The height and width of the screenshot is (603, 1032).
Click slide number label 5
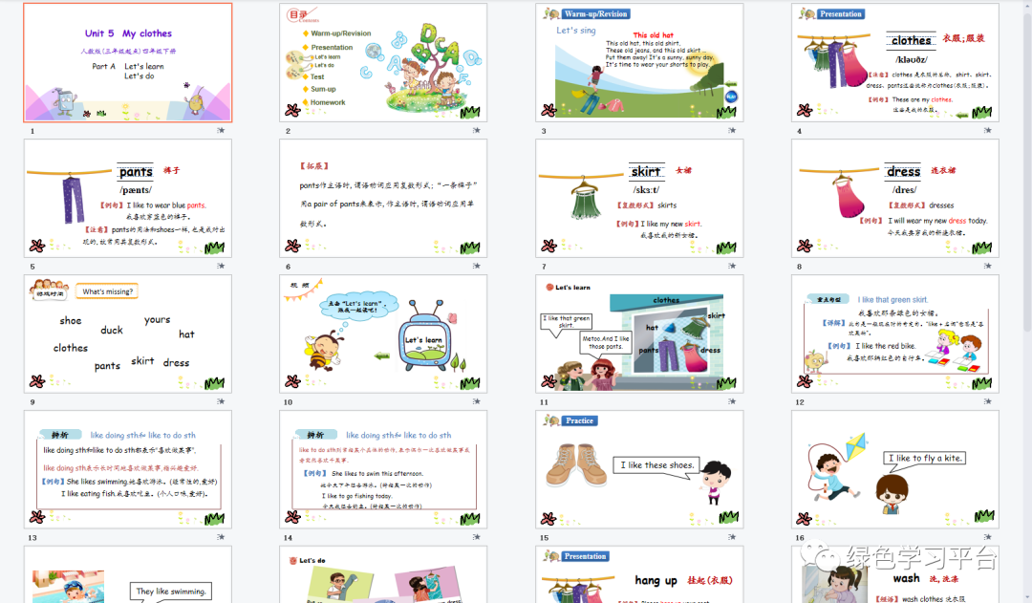pyautogui.click(x=32, y=267)
